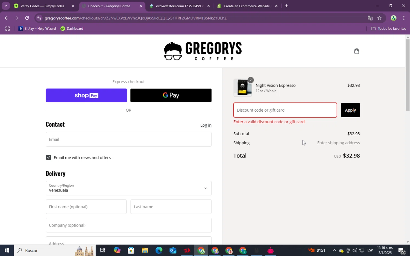Launch Microsoft Edge from the taskbar
Viewport: 410px width, 256px height.
pyautogui.click(x=159, y=250)
